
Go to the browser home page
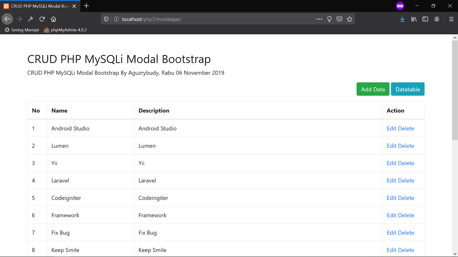[x=54, y=19]
